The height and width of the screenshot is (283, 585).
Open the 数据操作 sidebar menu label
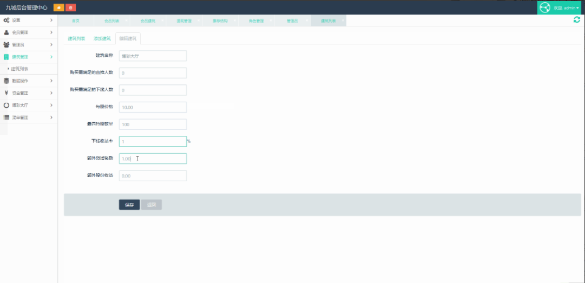click(20, 81)
